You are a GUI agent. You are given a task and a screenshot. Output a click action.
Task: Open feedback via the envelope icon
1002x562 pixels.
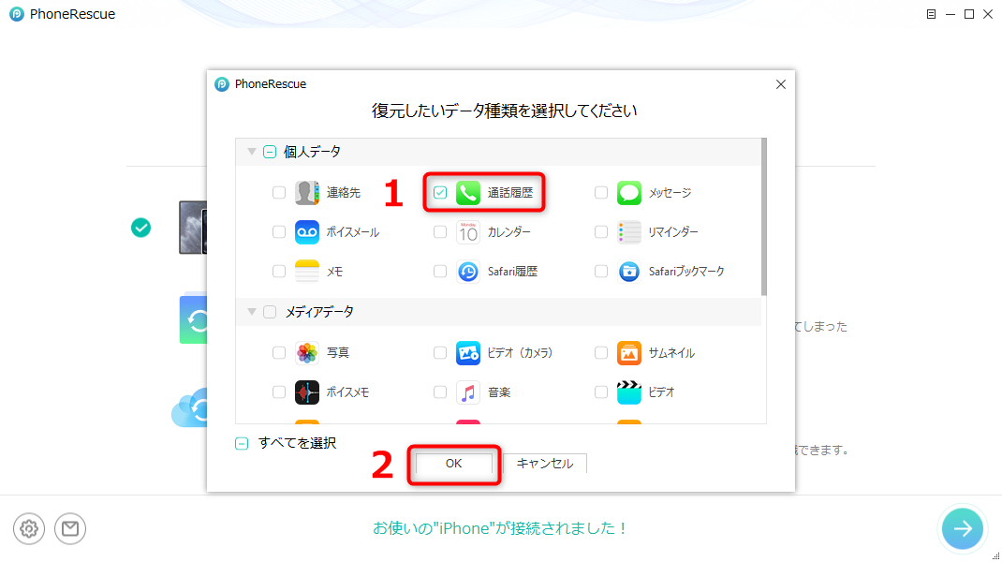tap(70, 529)
